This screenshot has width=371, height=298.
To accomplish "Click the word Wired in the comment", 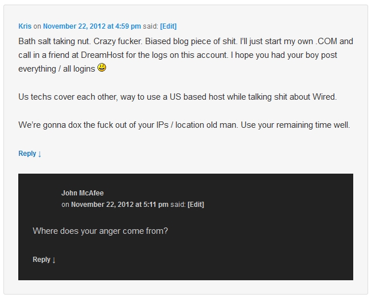I will coord(325,97).
